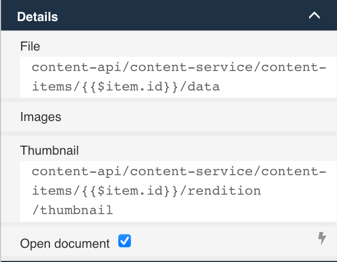Screen dimensions: 337x262
Task: Select the Images section row
Action: coord(41,117)
